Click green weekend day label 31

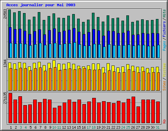coord(157,127)
